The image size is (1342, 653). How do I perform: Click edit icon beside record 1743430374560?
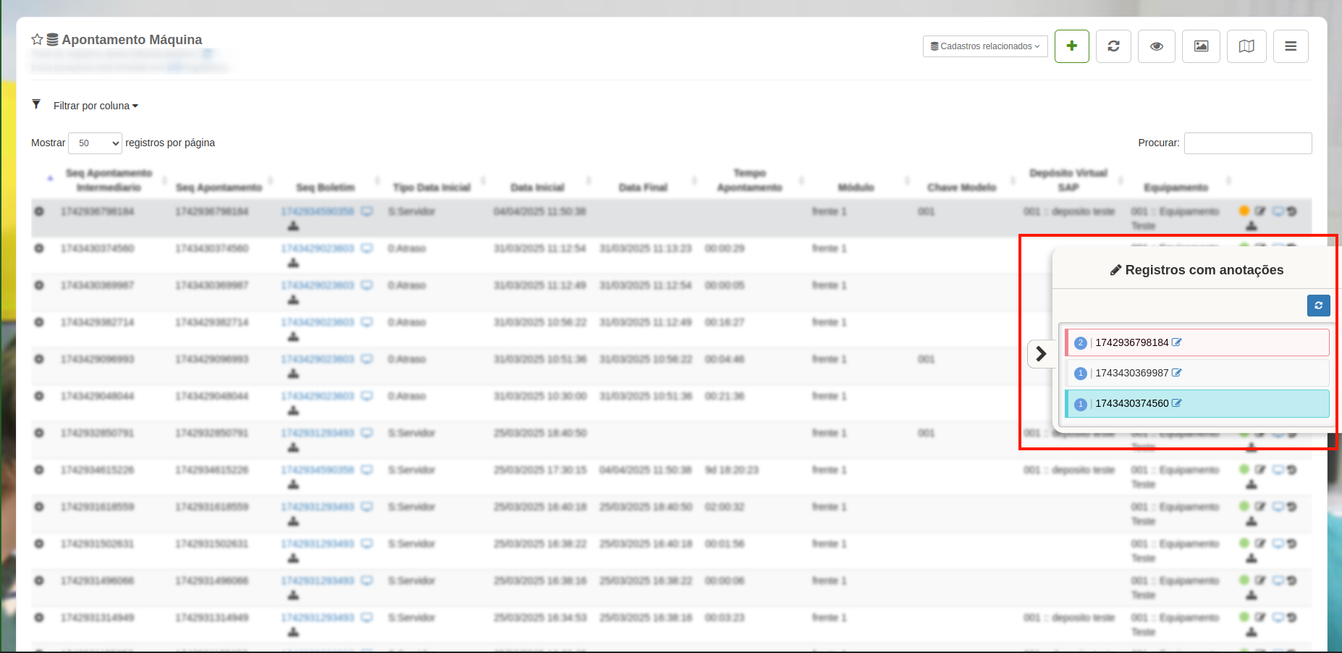tap(1177, 403)
